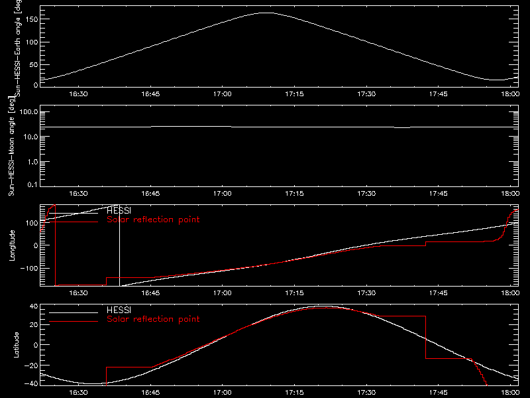Click the Latitude axis title
Viewport: 530px width, 398px height.
[16, 345]
